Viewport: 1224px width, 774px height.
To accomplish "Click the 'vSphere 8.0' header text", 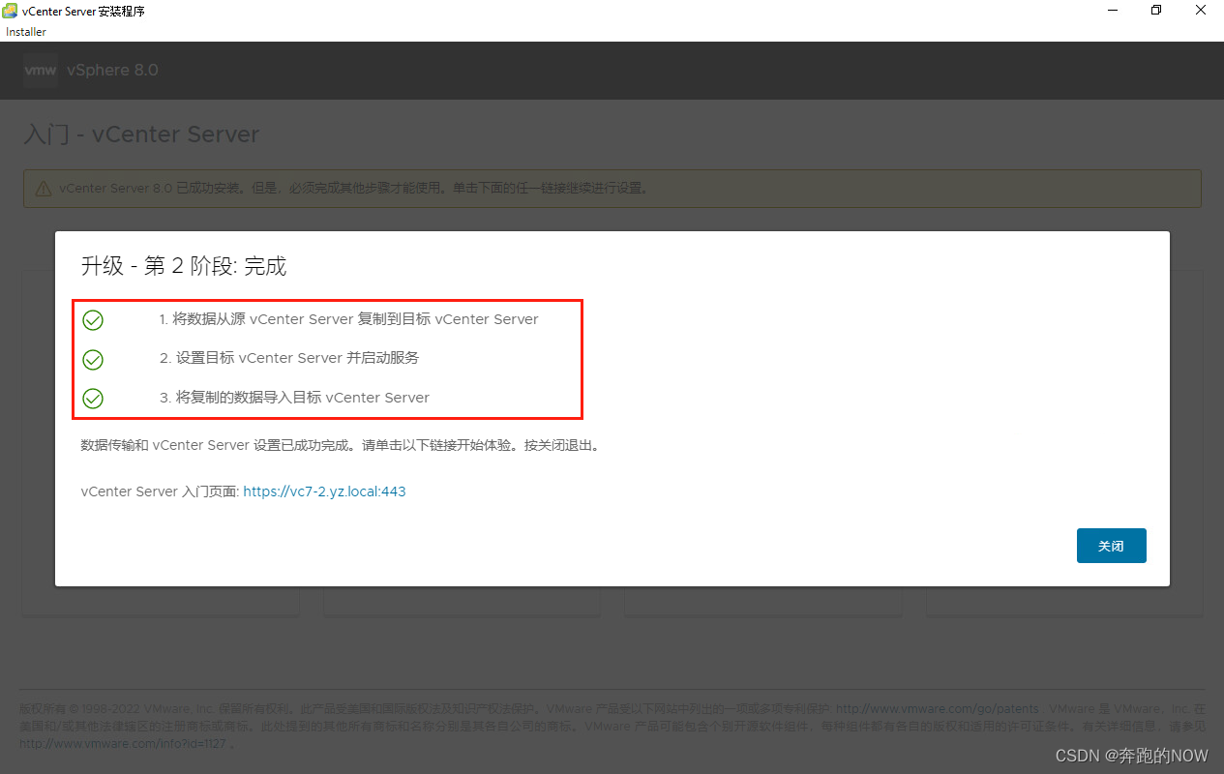I will [x=112, y=71].
